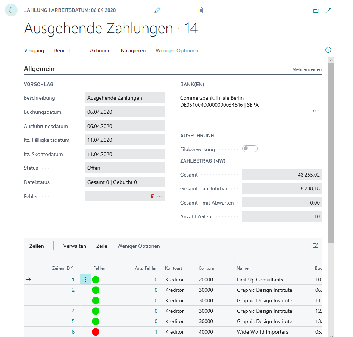Navigate back with the back arrow icon

[11, 10]
